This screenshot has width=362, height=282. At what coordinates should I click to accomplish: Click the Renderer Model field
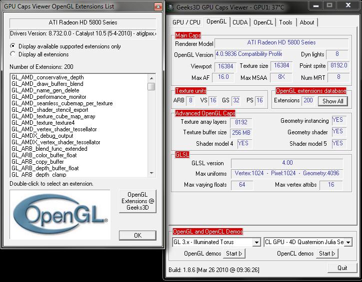(281, 43)
